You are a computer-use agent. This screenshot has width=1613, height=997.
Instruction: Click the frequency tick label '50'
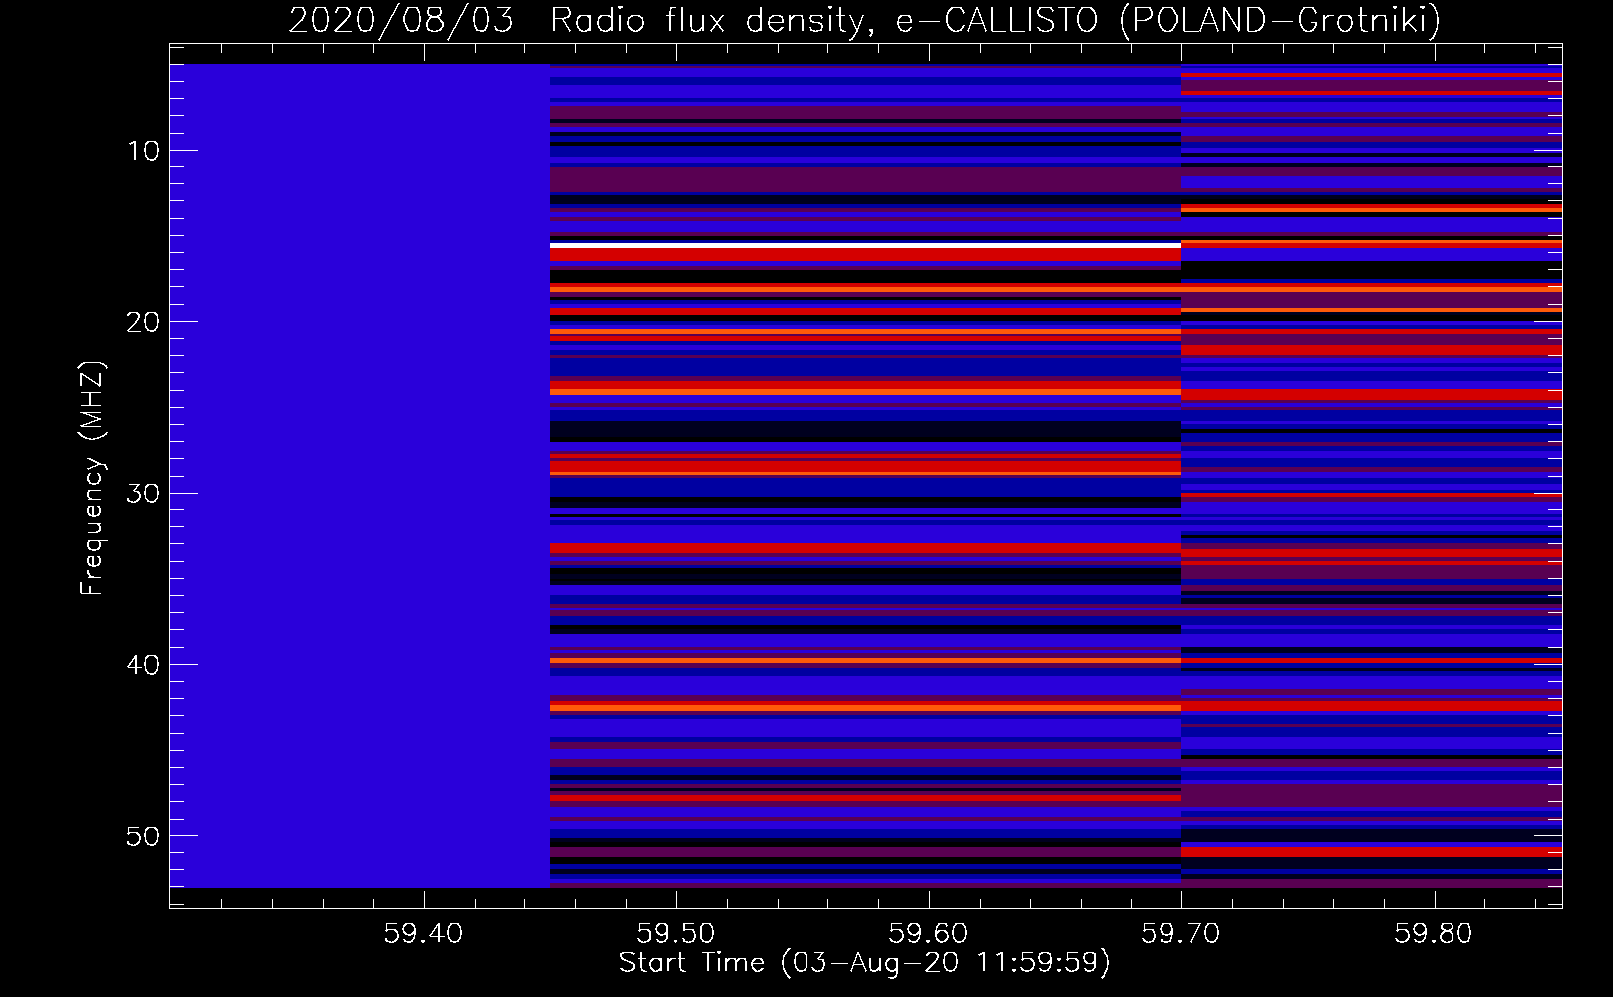tap(144, 836)
